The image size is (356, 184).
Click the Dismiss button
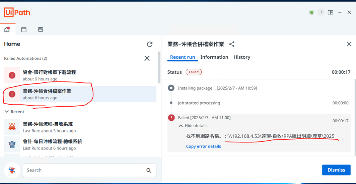click(336, 170)
